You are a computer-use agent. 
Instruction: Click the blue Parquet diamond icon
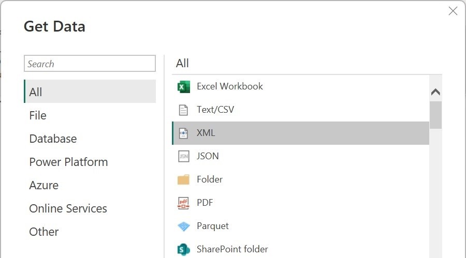click(x=183, y=226)
